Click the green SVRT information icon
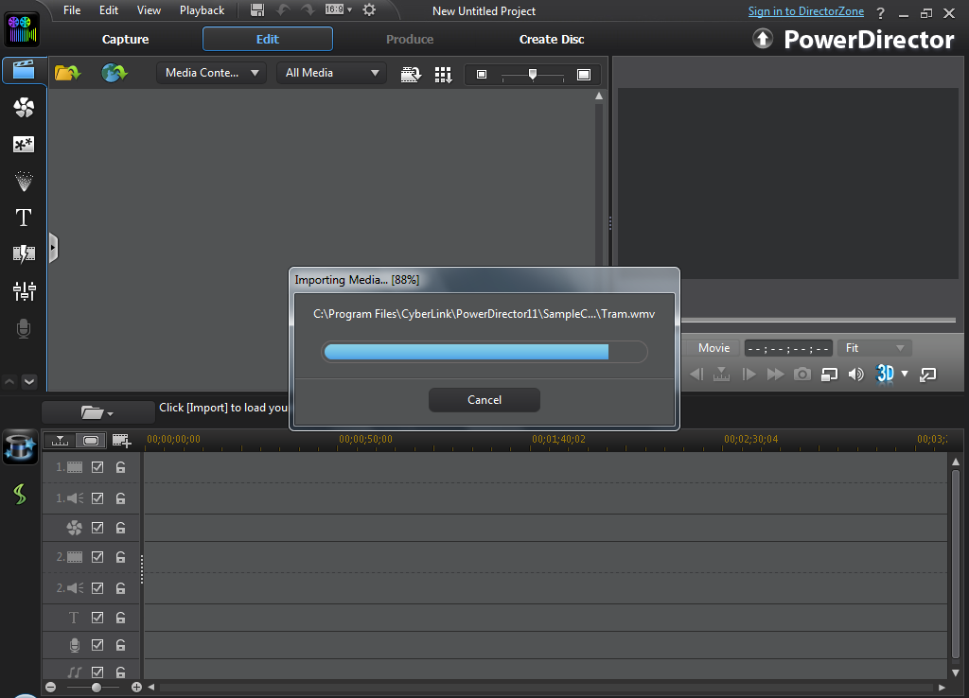Viewport: 969px width, 698px height. 20,494
